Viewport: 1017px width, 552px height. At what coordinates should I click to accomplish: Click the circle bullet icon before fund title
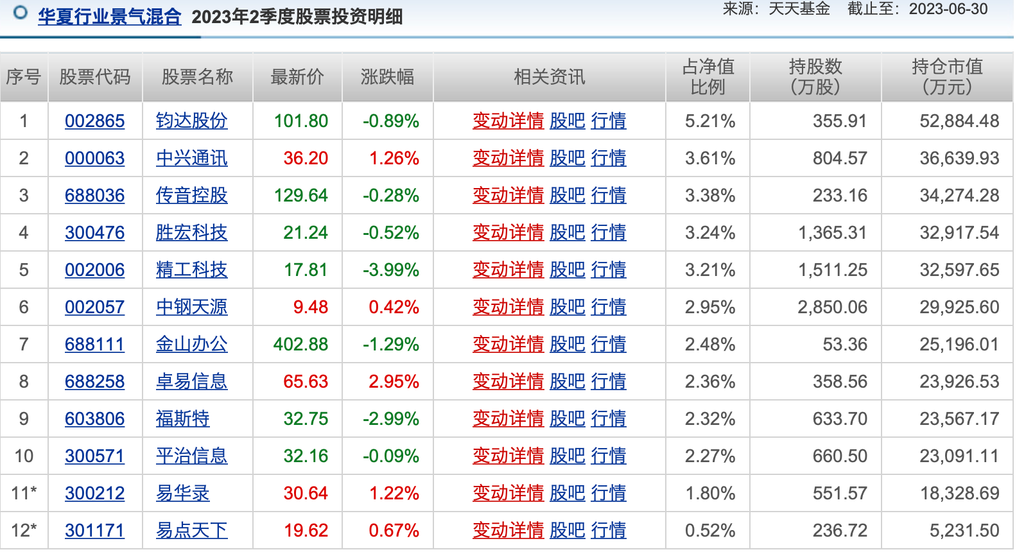point(21,12)
